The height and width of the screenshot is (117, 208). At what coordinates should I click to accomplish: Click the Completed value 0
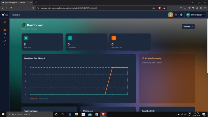[69, 44]
